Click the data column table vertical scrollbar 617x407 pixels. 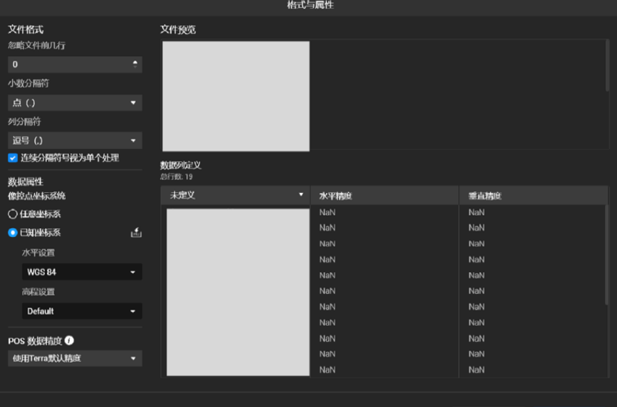[606, 254]
